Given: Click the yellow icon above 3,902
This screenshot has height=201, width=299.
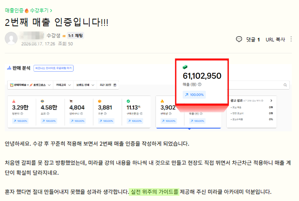Looking at the screenshot, I should 162,101.
